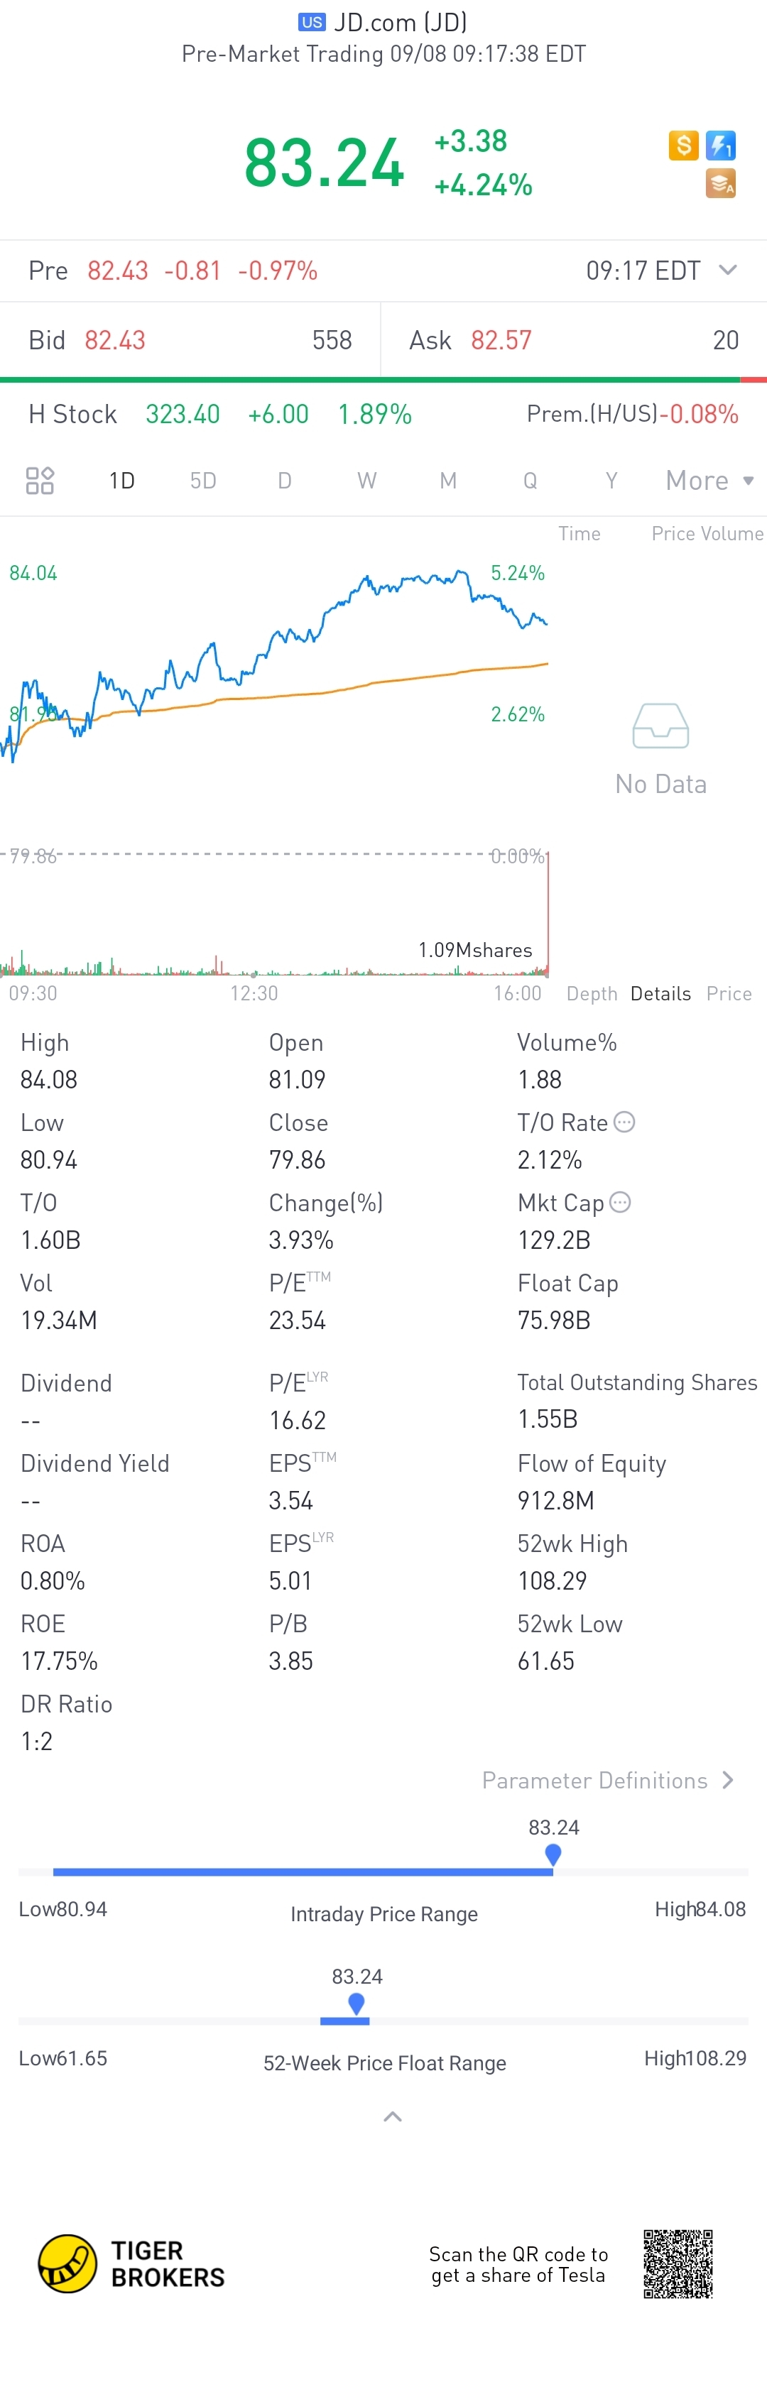Select the Time column tab
The image size is (767, 2382).
[580, 533]
